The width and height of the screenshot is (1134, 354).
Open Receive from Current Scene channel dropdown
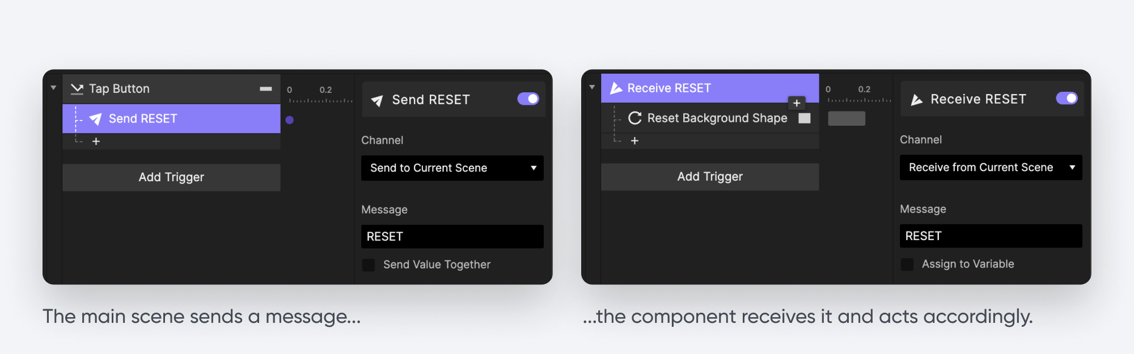point(991,168)
